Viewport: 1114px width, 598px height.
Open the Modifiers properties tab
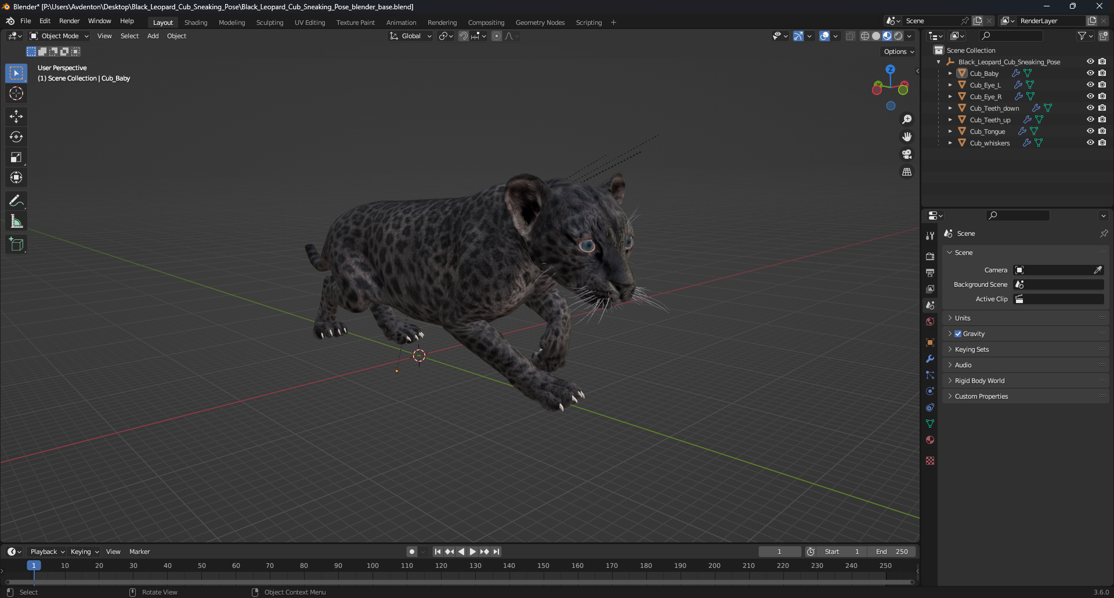point(930,359)
